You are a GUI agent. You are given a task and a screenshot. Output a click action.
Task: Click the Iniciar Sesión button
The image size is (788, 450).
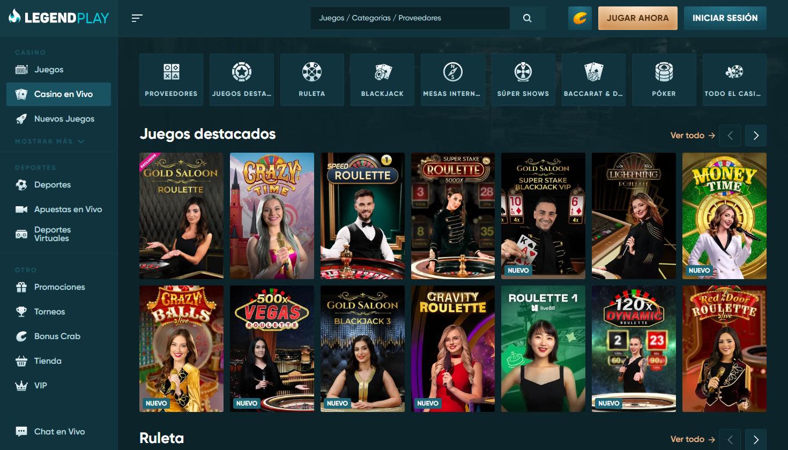click(725, 18)
